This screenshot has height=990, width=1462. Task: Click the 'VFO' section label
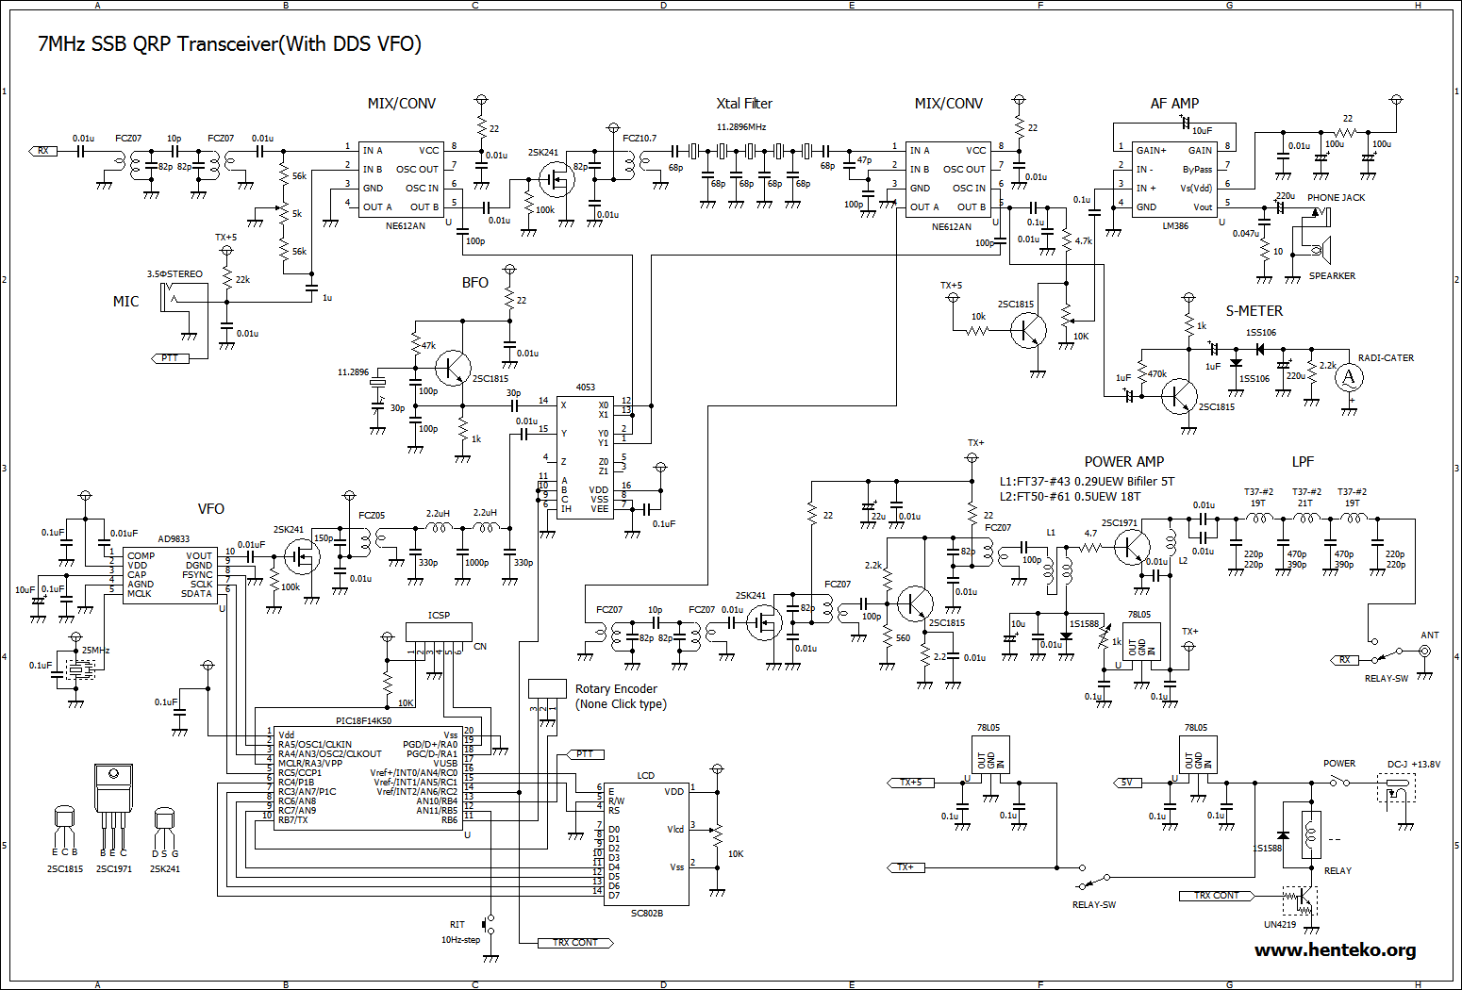pos(211,509)
